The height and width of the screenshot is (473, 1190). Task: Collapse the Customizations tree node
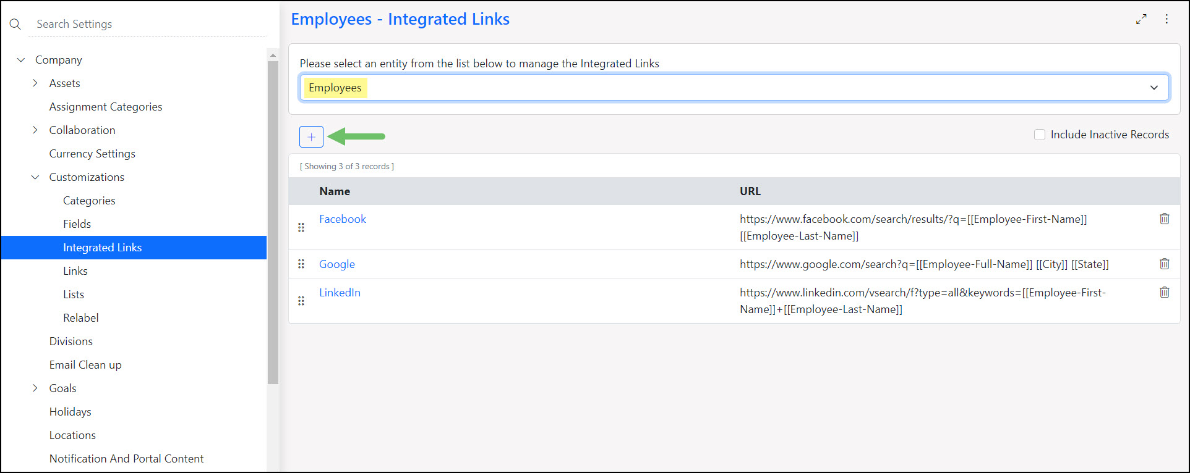tap(35, 177)
